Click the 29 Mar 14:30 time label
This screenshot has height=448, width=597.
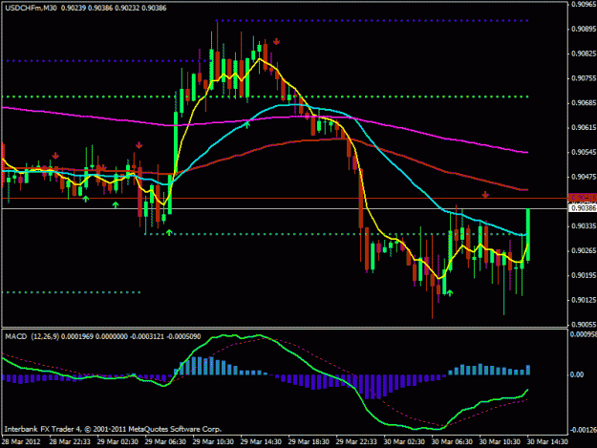click(261, 442)
